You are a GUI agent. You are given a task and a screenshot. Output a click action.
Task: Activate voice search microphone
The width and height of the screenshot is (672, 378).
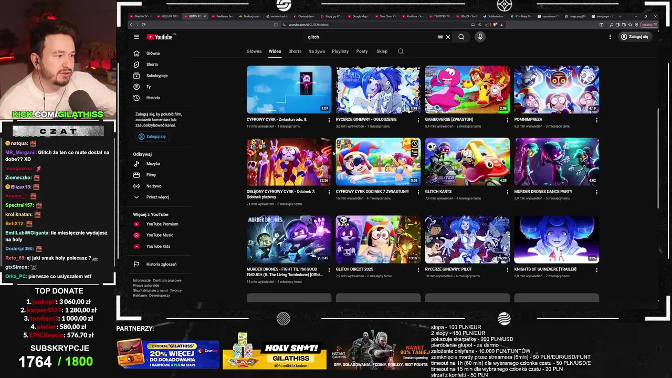tap(480, 37)
